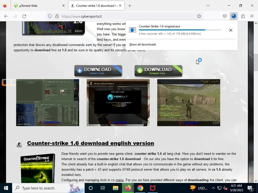
Task: Save page to Pocket
Action: pos(225,16)
